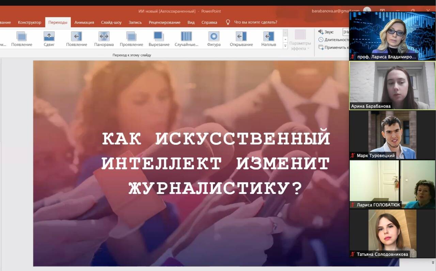The height and width of the screenshot is (271, 436).
Task: Choose the Фигура transition effect
Action: pos(214,39)
